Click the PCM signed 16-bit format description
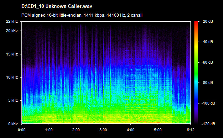Screen dimensions: 223x138 82,15
